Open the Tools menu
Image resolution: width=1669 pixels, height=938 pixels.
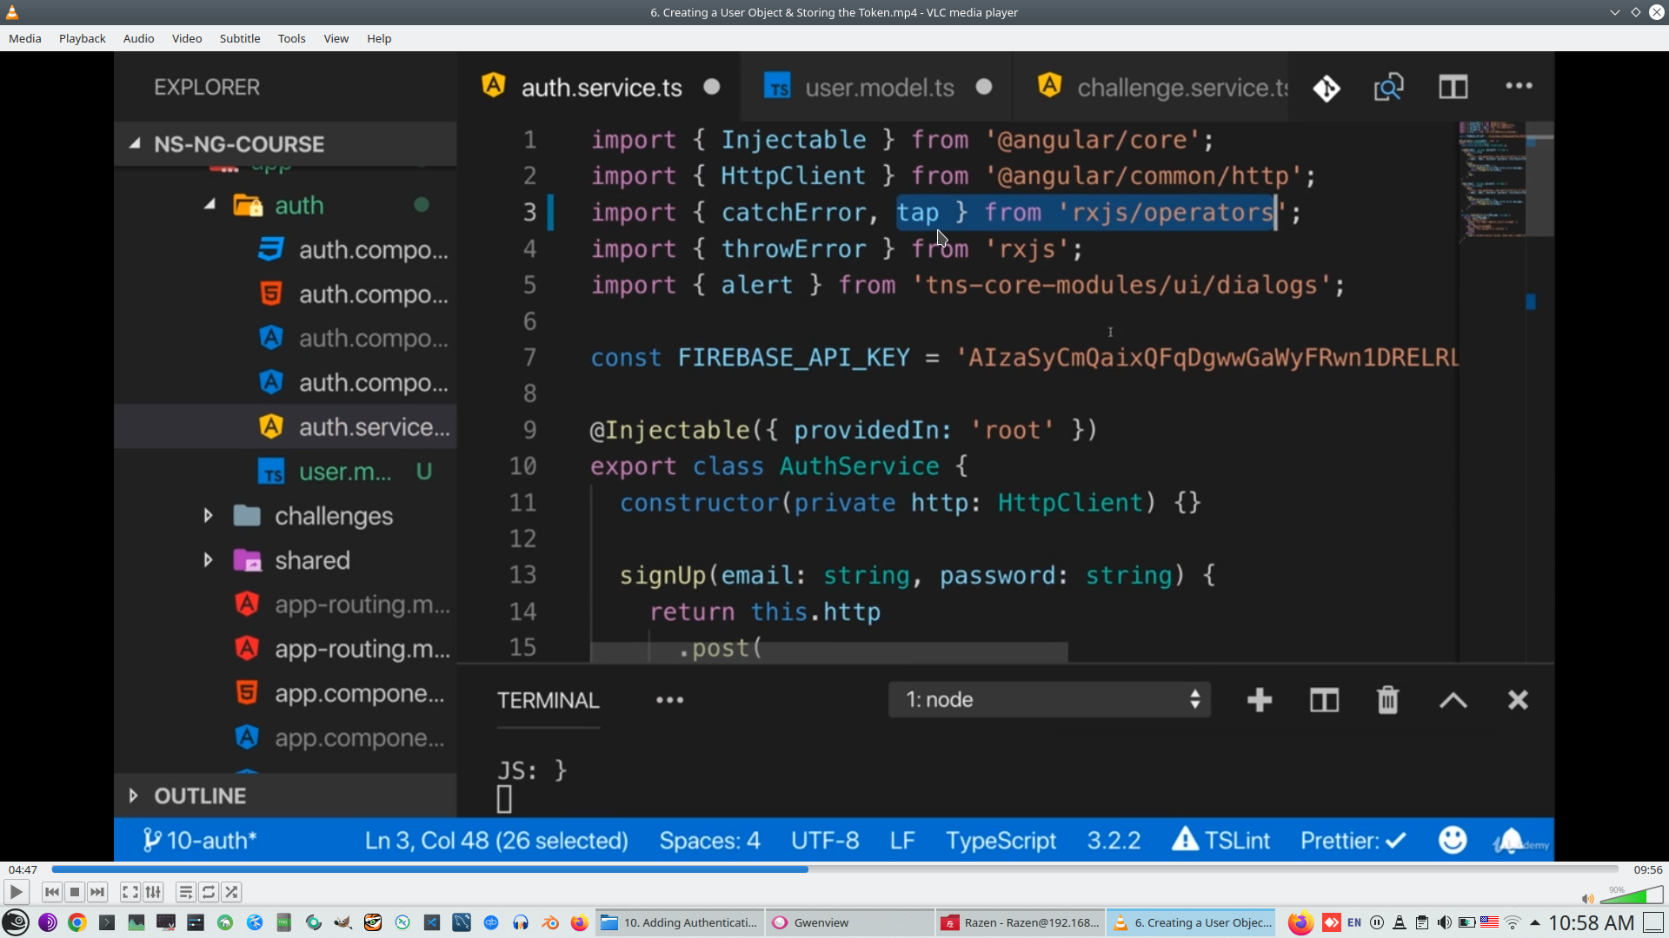(291, 38)
